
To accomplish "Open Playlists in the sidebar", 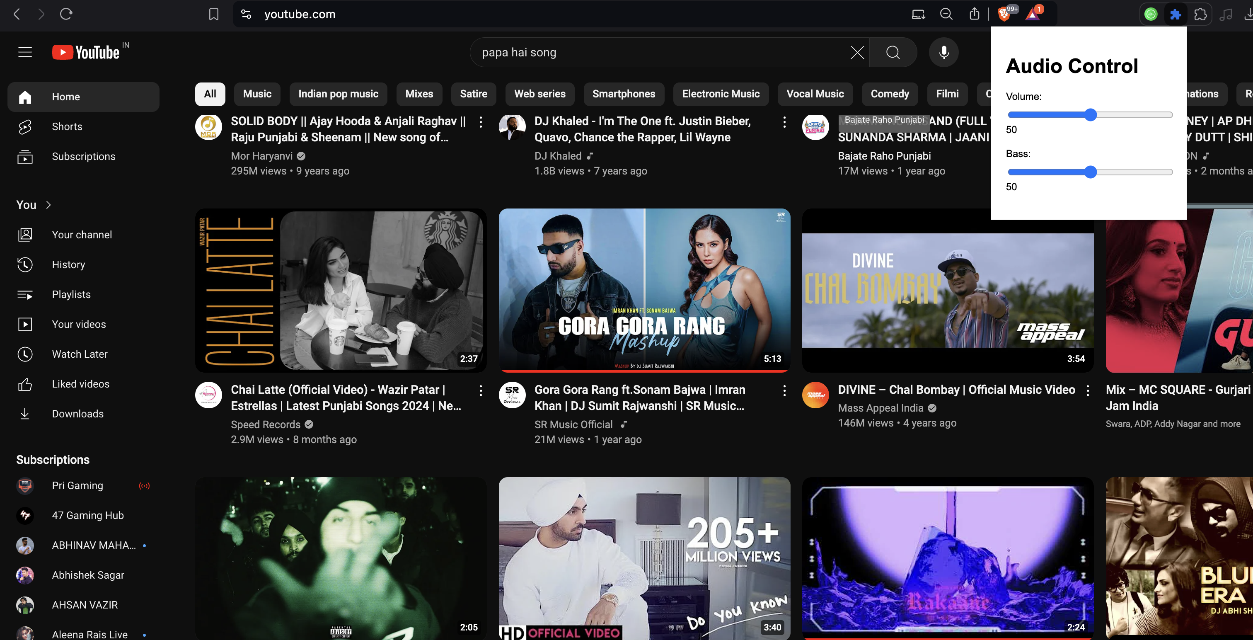I will click(x=83, y=294).
